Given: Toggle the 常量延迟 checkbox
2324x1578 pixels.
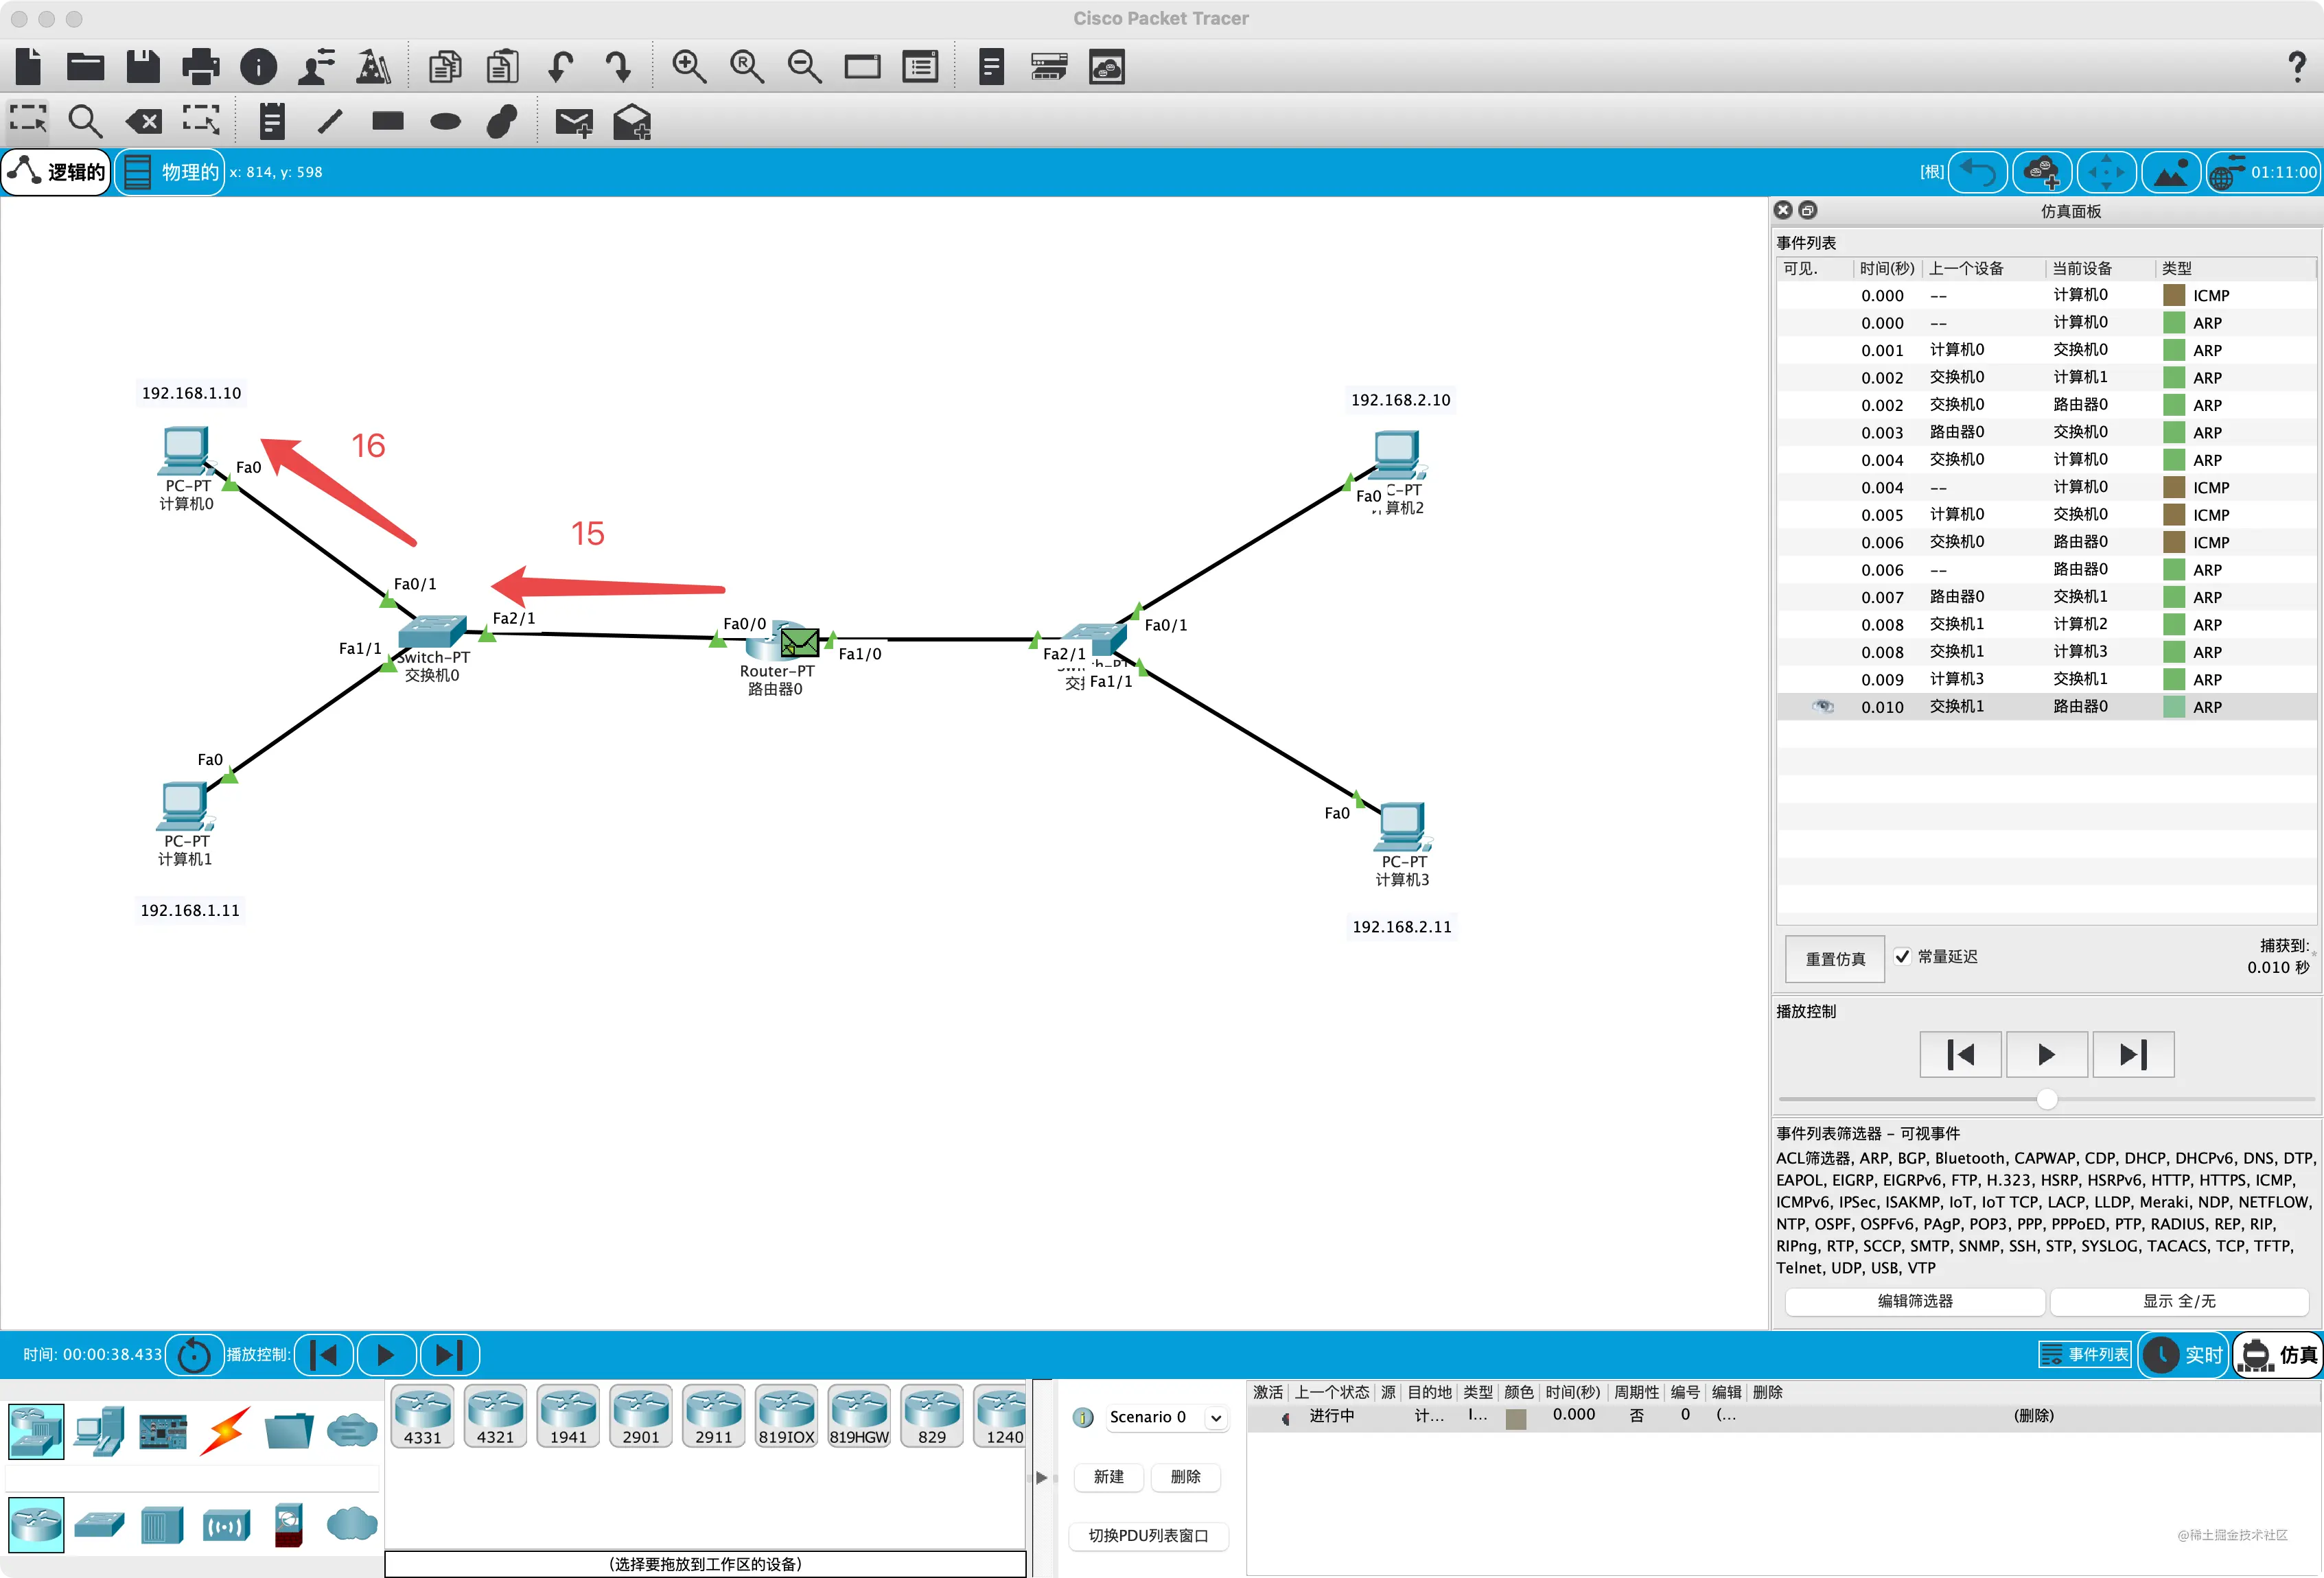Looking at the screenshot, I should click(x=1902, y=956).
